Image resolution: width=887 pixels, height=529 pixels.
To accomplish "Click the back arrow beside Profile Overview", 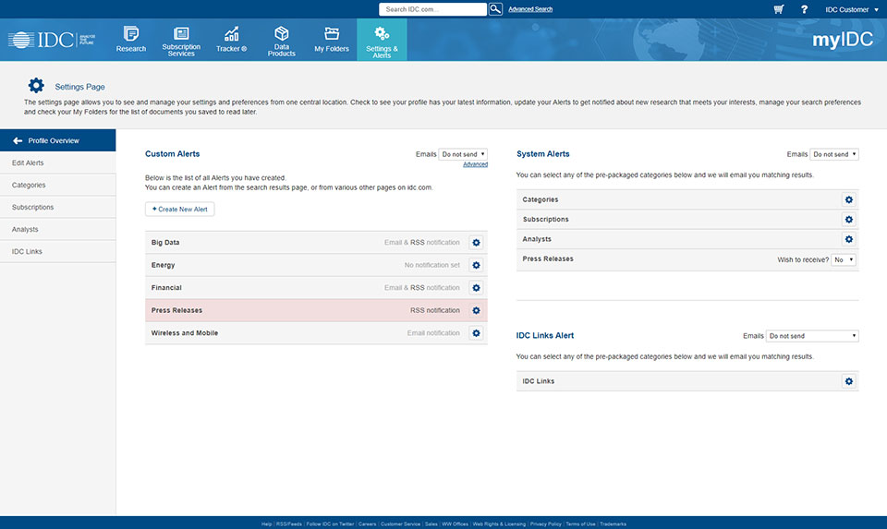I will [18, 140].
